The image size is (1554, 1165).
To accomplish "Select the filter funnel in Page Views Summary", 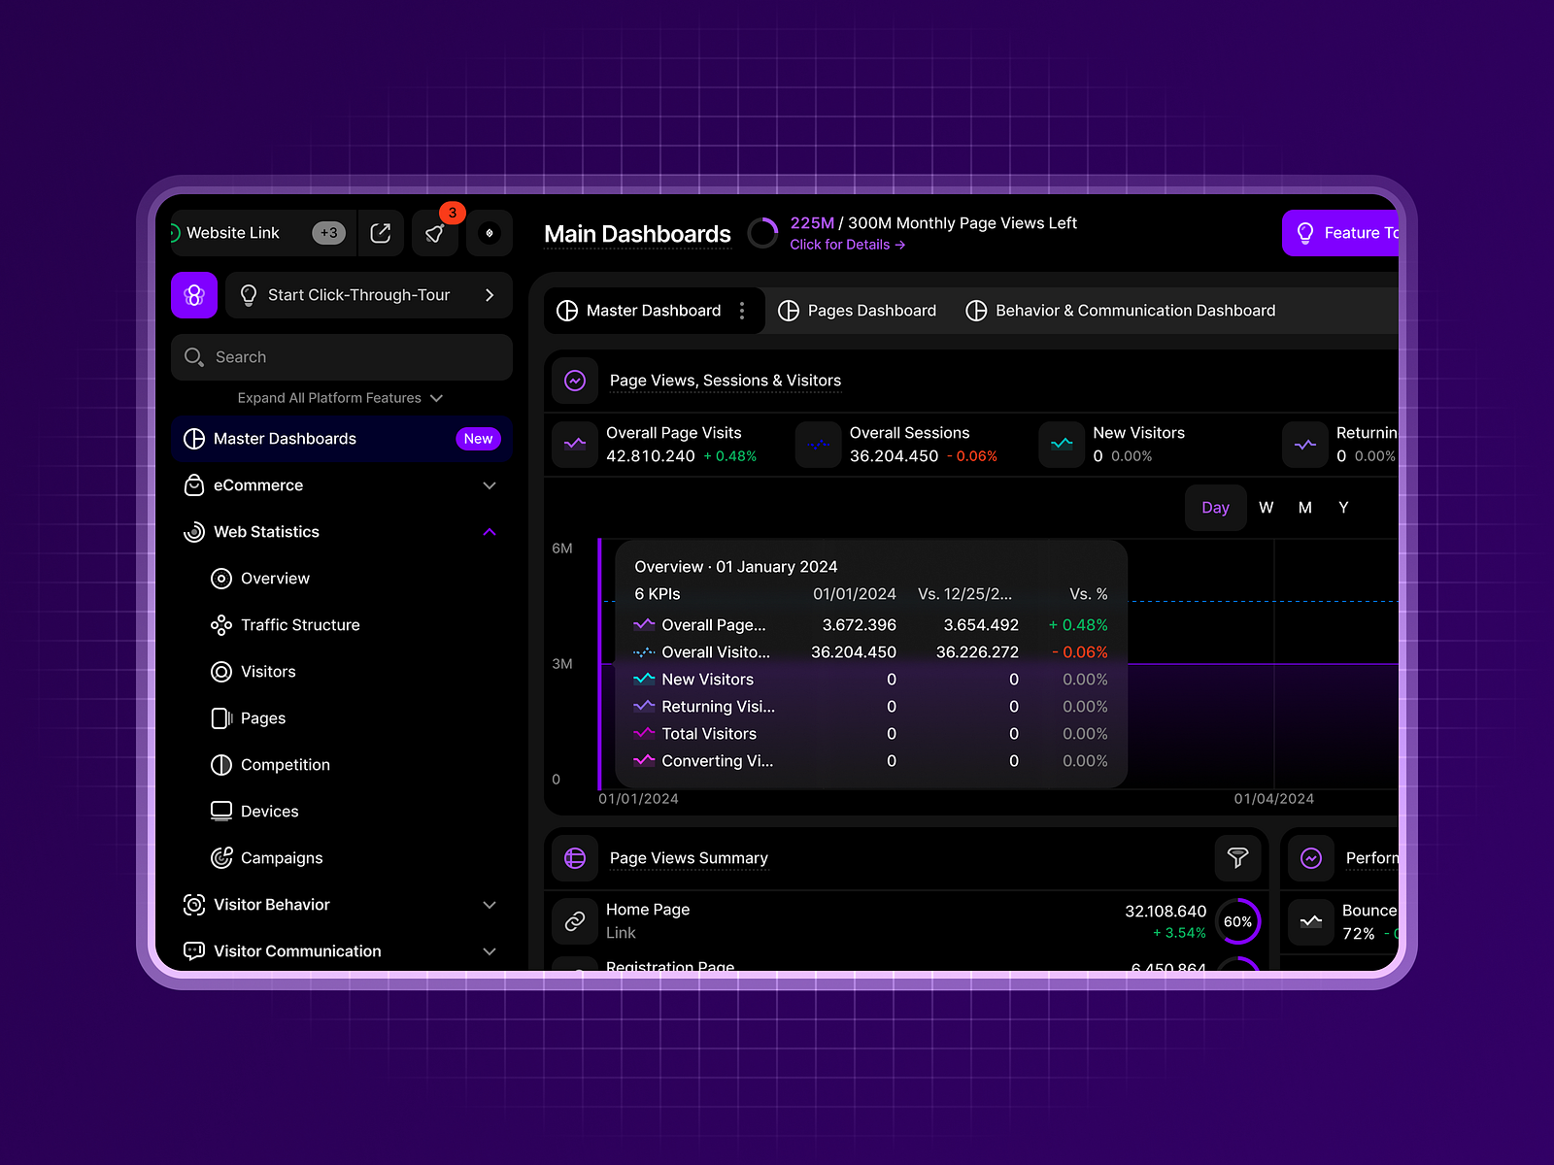I will (1237, 858).
